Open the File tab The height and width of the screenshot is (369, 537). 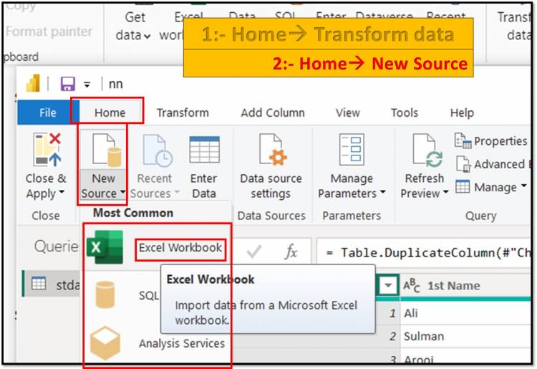[x=48, y=112]
